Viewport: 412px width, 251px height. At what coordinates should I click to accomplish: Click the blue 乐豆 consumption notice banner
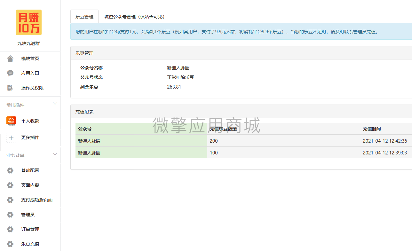[x=241, y=31]
